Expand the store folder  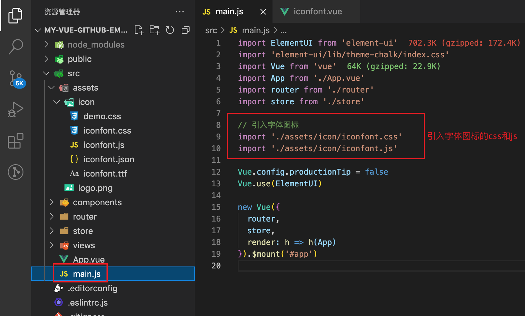51,231
